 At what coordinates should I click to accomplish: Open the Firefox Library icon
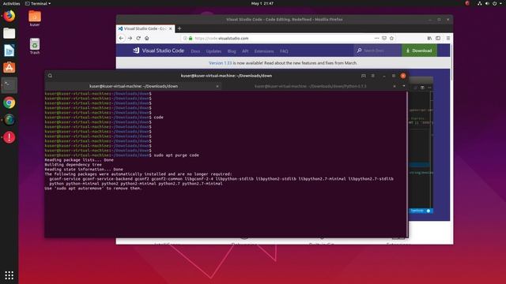(x=429, y=38)
